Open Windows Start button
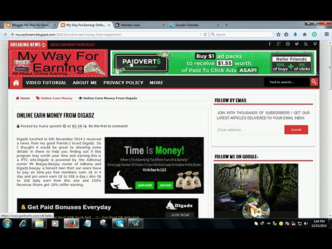 7,224
